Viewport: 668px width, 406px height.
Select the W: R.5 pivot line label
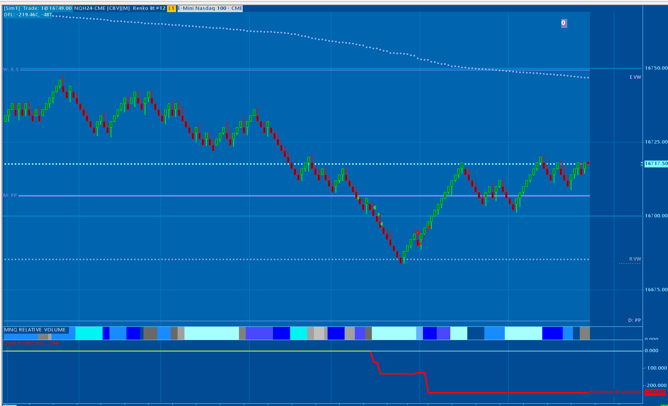click(11, 70)
